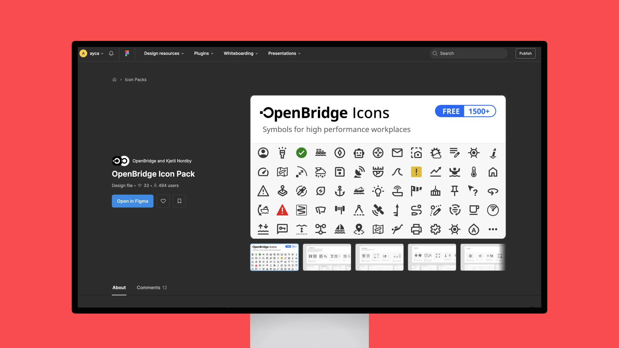Click the Publish button
The height and width of the screenshot is (348, 619).
tap(525, 53)
